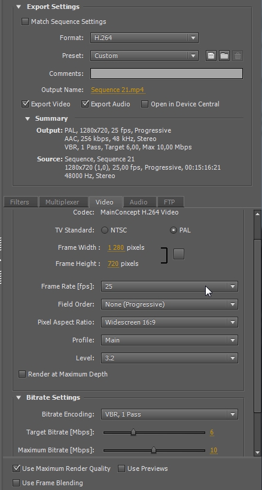
Task: Enable Use Frame Blending
Action: pyautogui.click(x=16, y=483)
